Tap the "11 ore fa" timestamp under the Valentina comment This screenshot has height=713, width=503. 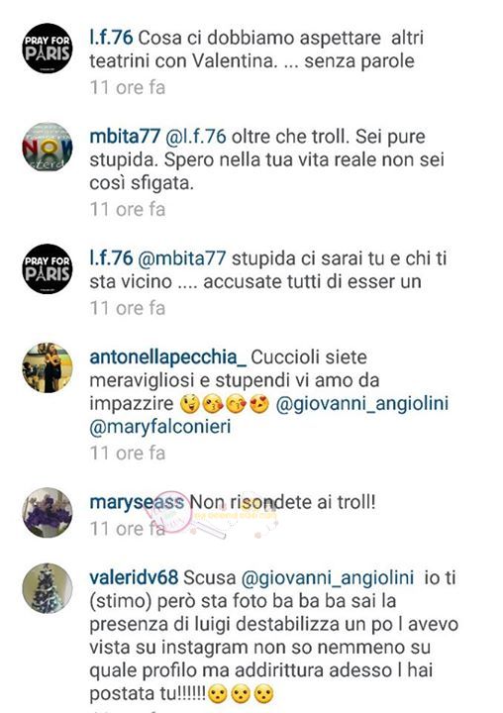pos(128,87)
